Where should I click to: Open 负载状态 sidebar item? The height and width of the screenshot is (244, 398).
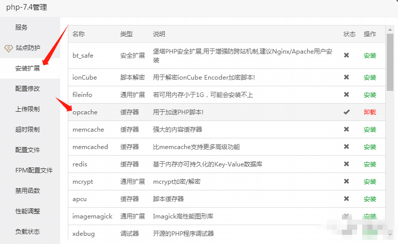(28, 232)
